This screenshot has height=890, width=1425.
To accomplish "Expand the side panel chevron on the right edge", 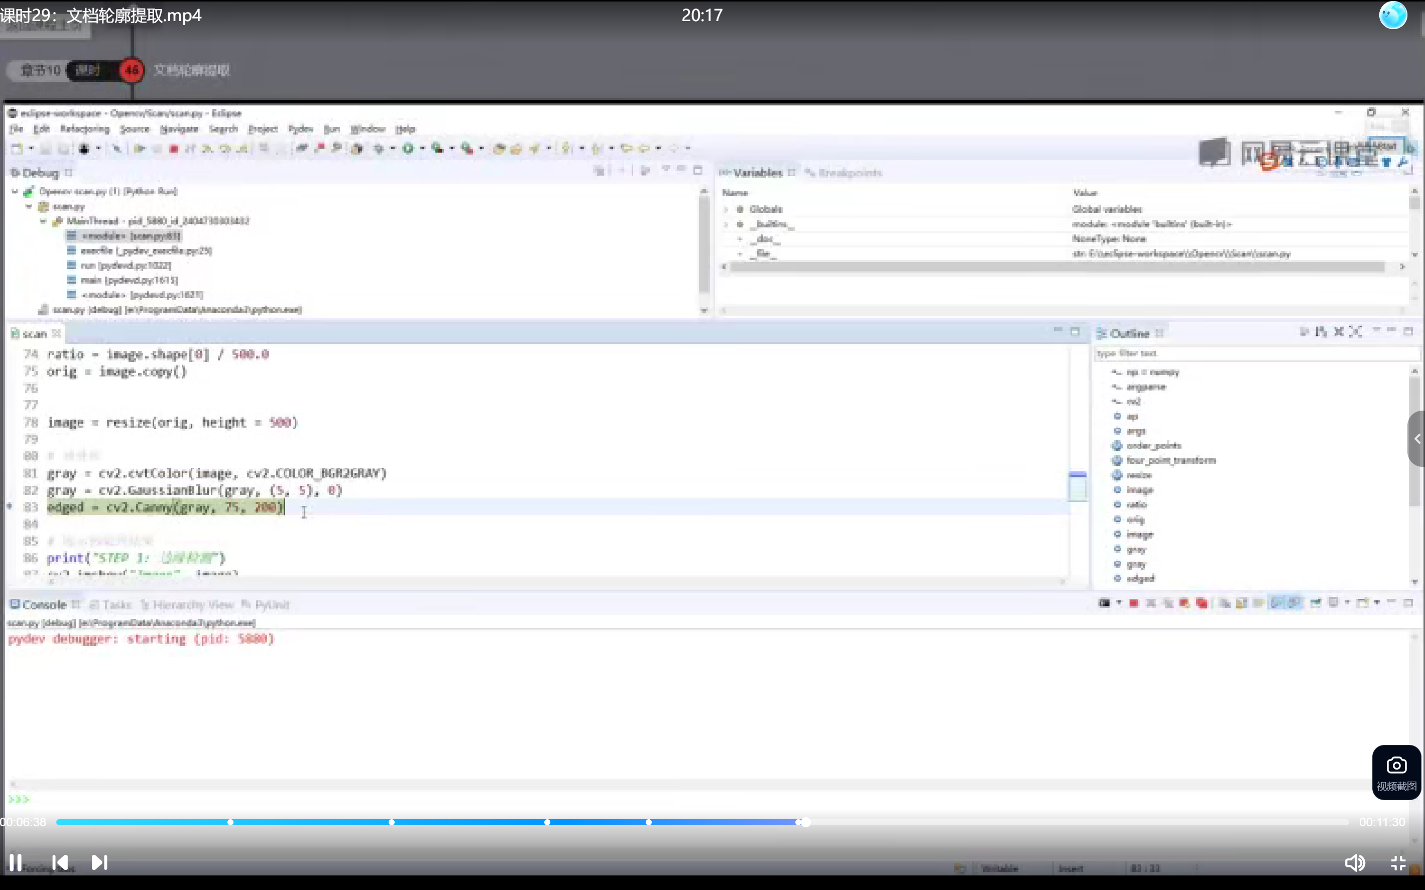I will (1417, 439).
